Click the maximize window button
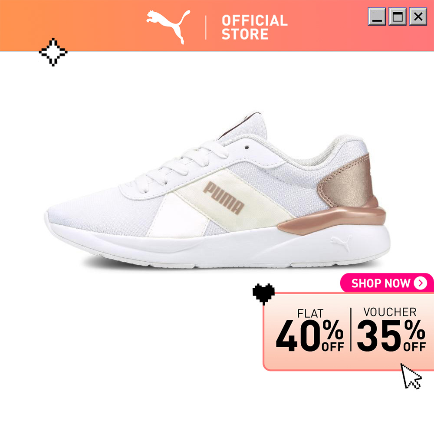 (398, 16)
